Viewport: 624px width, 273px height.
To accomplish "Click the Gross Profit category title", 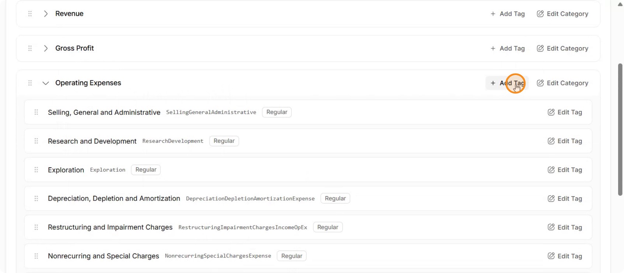I will pos(74,48).
